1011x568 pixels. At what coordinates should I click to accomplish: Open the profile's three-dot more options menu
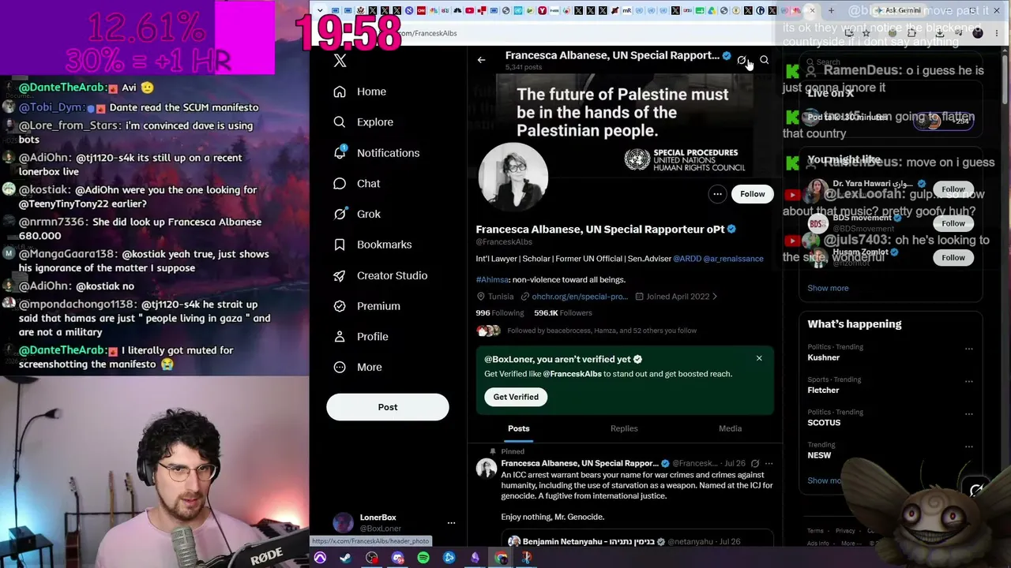pyautogui.click(x=717, y=194)
